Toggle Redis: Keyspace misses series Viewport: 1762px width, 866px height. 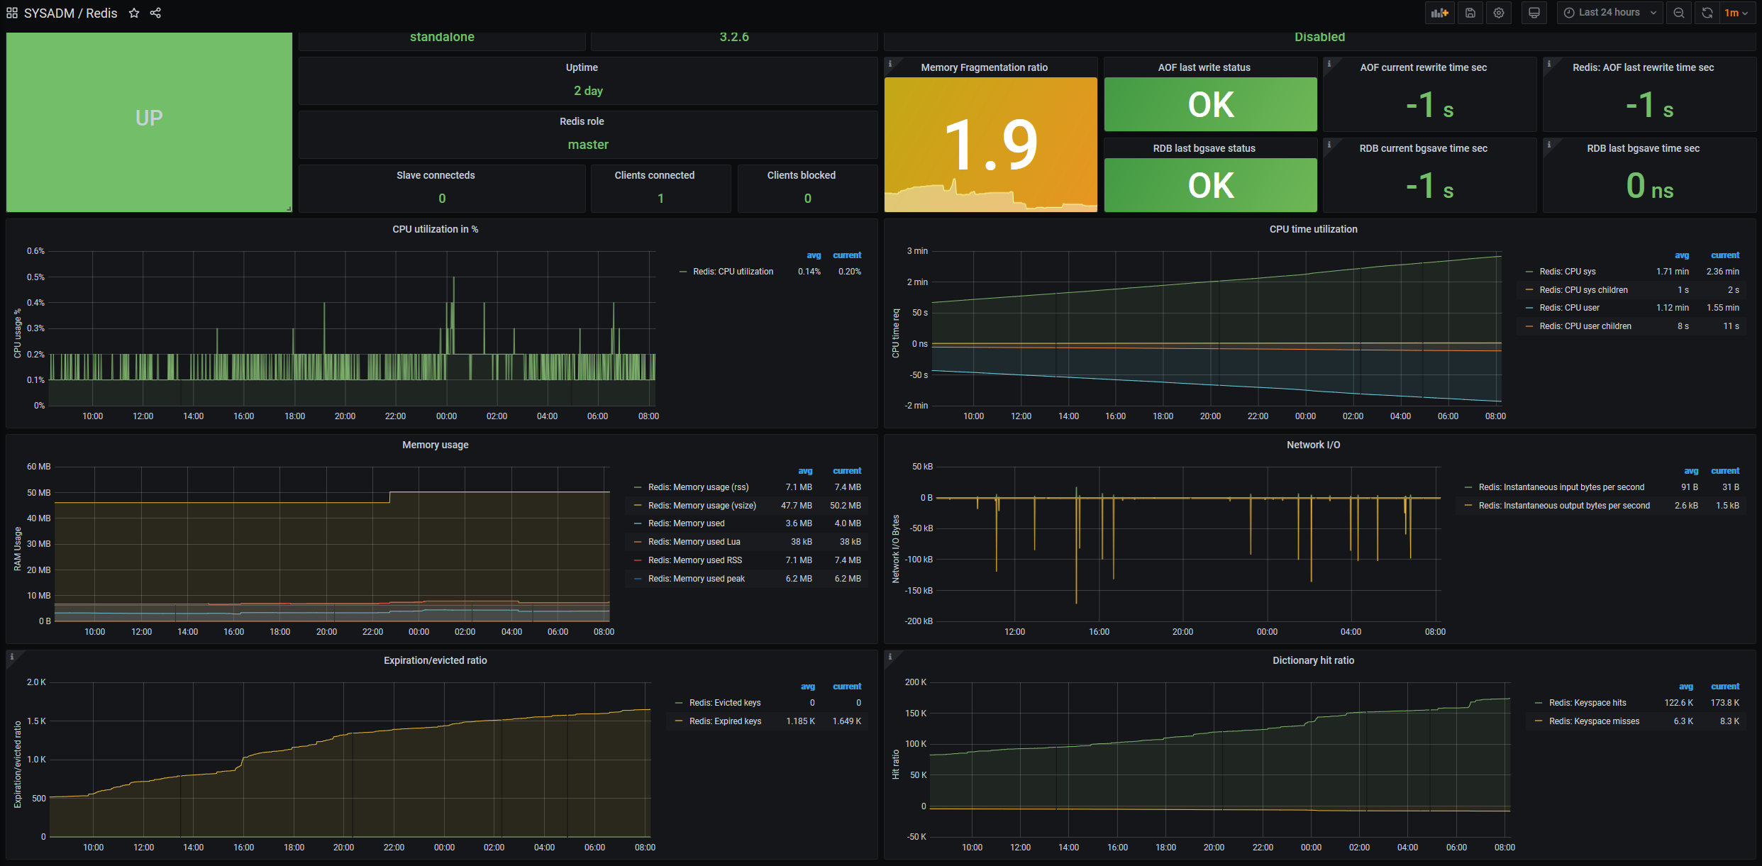[1594, 721]
